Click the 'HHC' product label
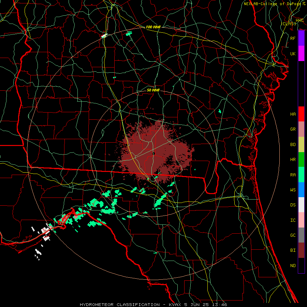This screenshot has height=307, width=307. [299, 20]
